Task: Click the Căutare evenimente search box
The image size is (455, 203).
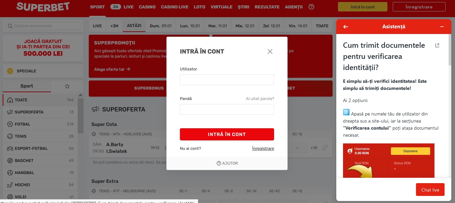Action: point(43,26)
